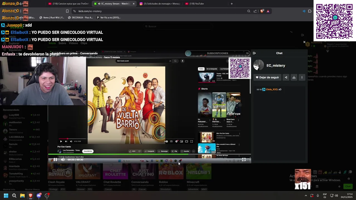The width and height of the screenshot is (356, 200).
Task: Toggle embedded YouTube theater mode
Action: 186,141
